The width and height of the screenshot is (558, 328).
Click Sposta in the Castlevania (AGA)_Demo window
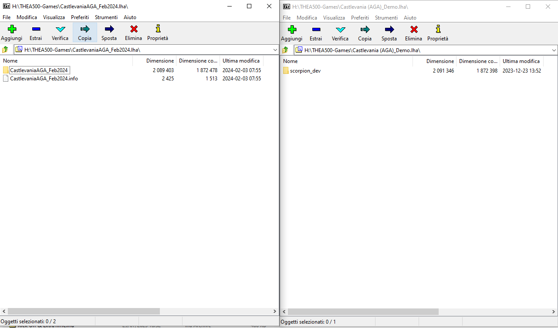point(389,33)
